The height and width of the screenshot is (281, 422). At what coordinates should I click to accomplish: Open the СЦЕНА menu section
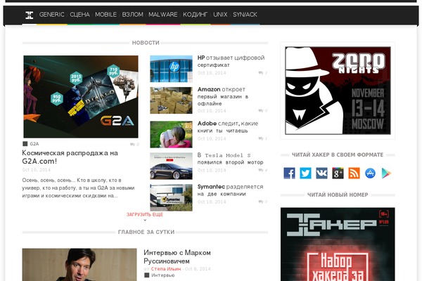(x=79, y=15)
